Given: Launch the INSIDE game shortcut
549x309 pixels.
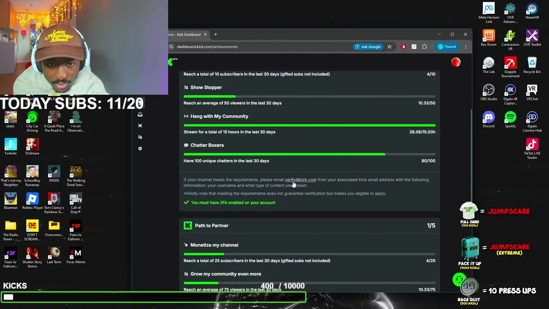Looking at the screenshot, I should point(54,173).
